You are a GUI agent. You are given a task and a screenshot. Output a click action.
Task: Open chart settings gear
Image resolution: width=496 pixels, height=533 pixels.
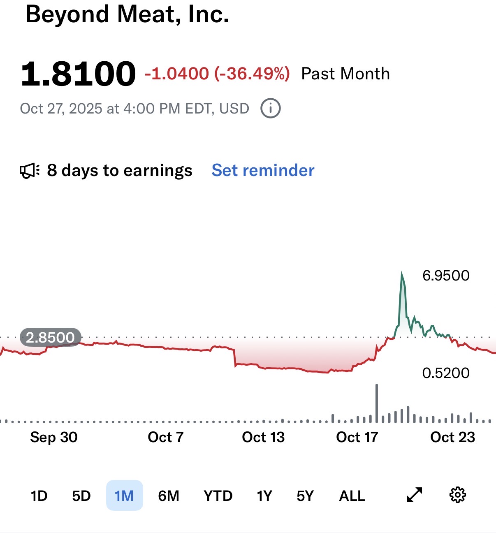[458, 495]
